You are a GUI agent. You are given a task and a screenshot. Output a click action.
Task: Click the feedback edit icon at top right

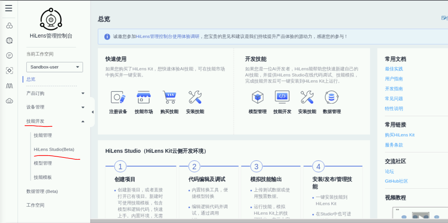[444, 18]
